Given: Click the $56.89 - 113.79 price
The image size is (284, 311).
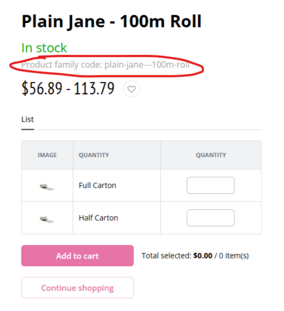Looking at the screenshot, I should (68, 88).
